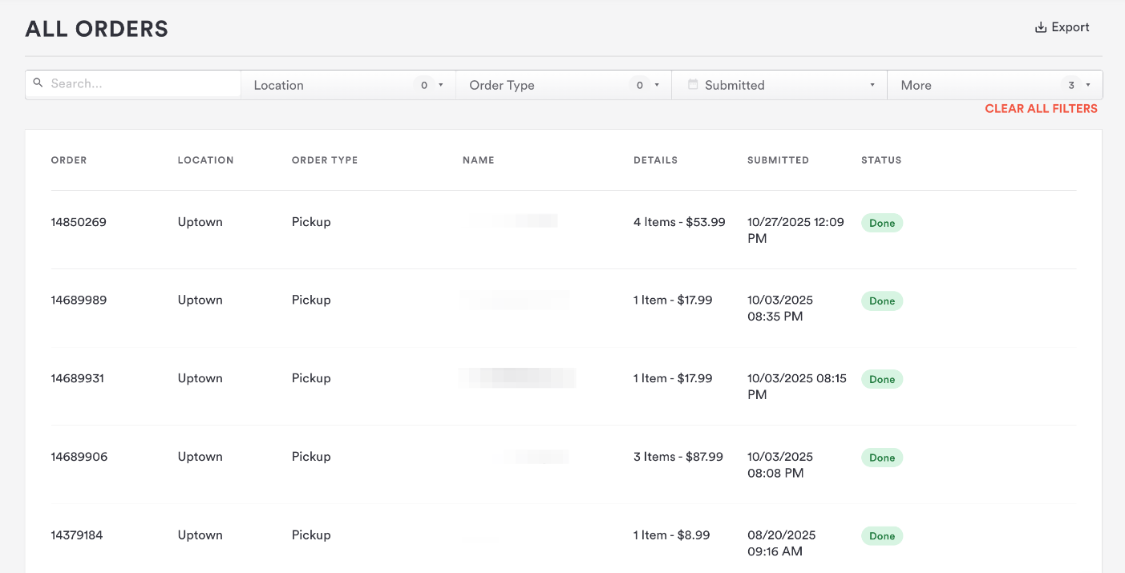Open order 14379184
Viewport: 1125px width, 573px height.
pyautogui.click(x=77, y=535)
